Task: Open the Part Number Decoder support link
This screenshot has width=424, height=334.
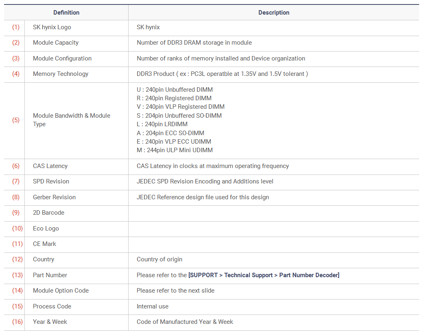Action: tap(264, 275)
